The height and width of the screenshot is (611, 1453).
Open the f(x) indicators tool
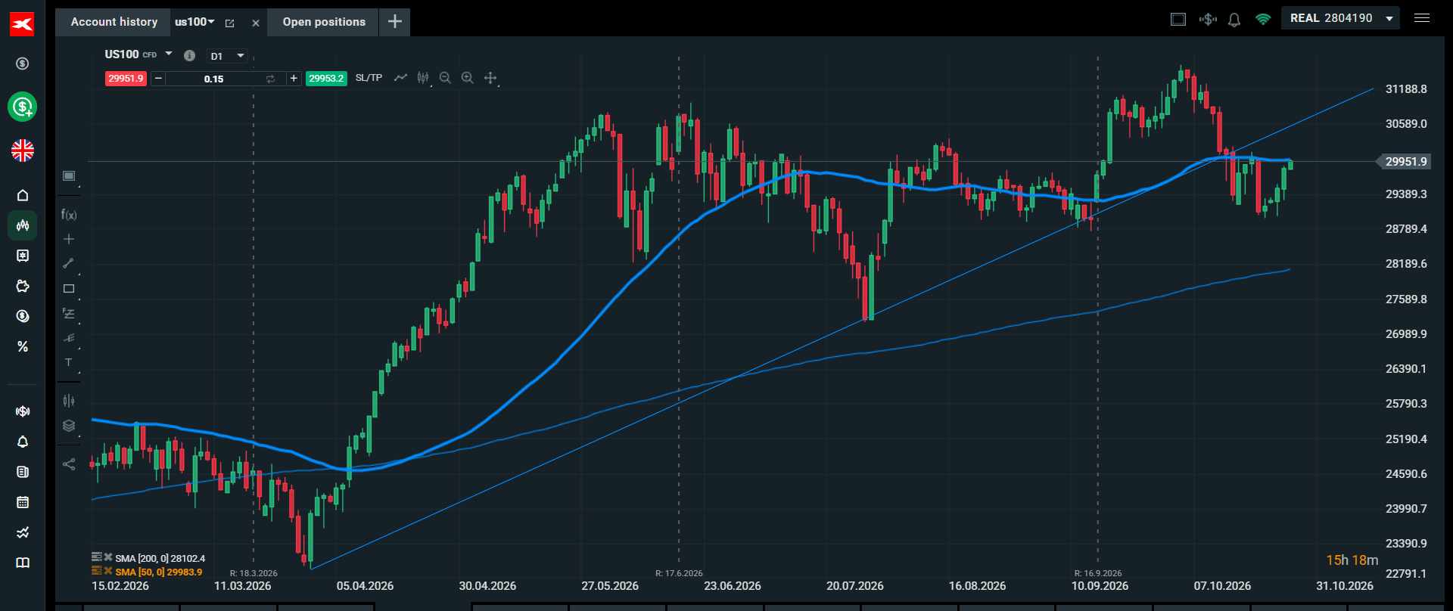pos(69,215)
